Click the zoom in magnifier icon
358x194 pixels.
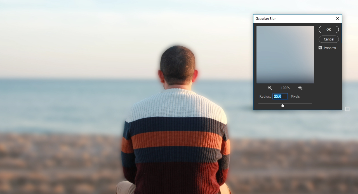[x=300, y=88]
